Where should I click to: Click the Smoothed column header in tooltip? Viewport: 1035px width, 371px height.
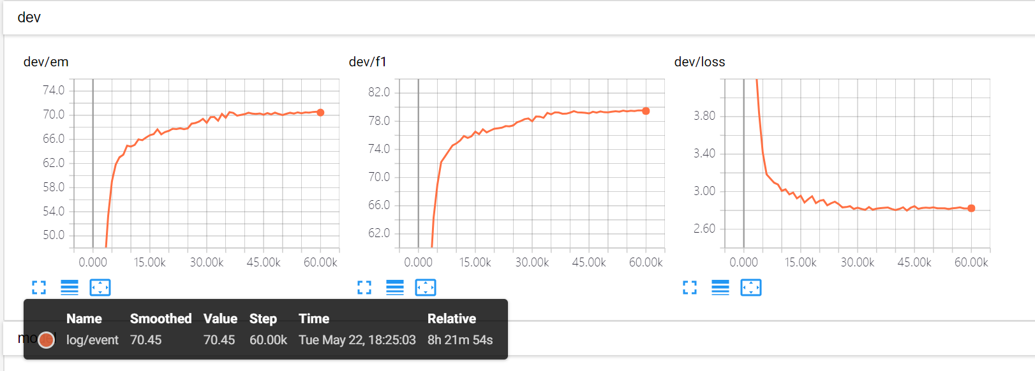tap(161, 319)
